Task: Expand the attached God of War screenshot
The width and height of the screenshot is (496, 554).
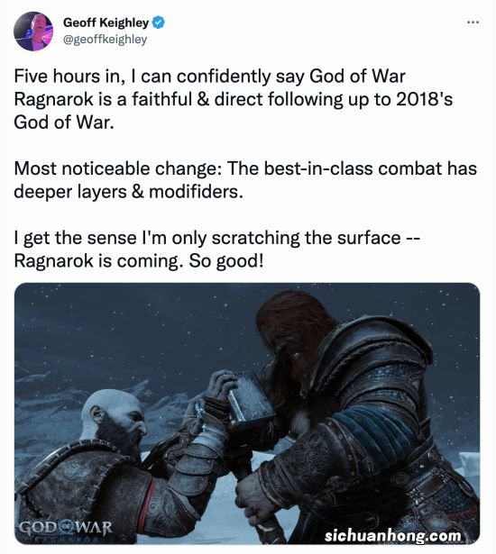Action: click(247, 413)
